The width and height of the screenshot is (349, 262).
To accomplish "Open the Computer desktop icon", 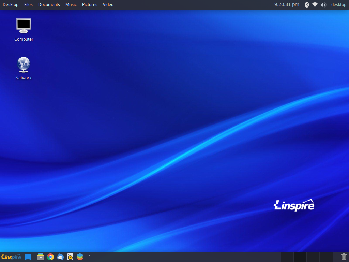I will pos(23,29).
